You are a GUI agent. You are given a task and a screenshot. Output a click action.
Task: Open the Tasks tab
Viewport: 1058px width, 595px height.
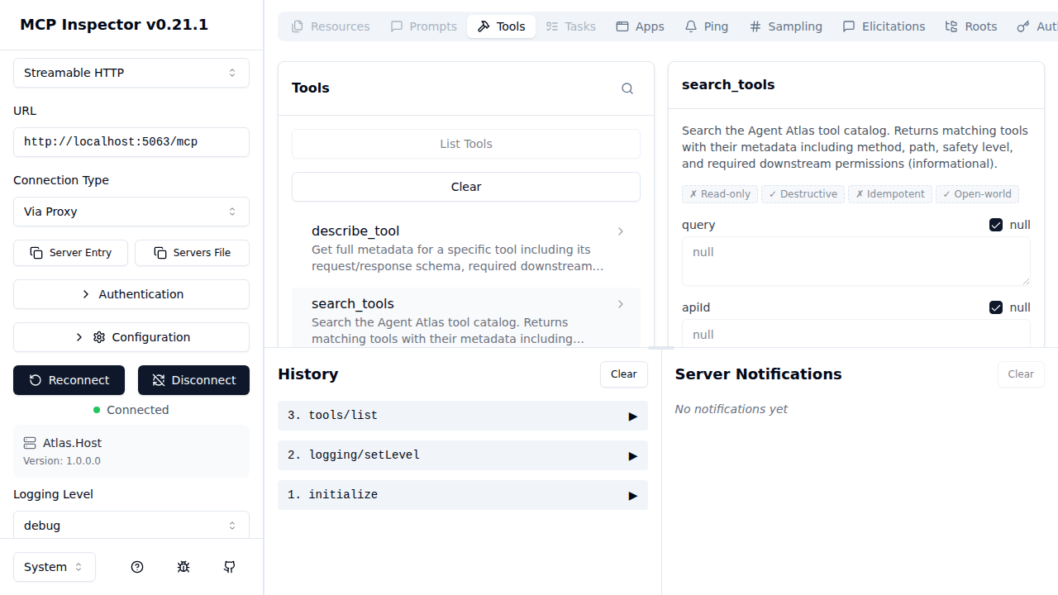pos(570,26)
